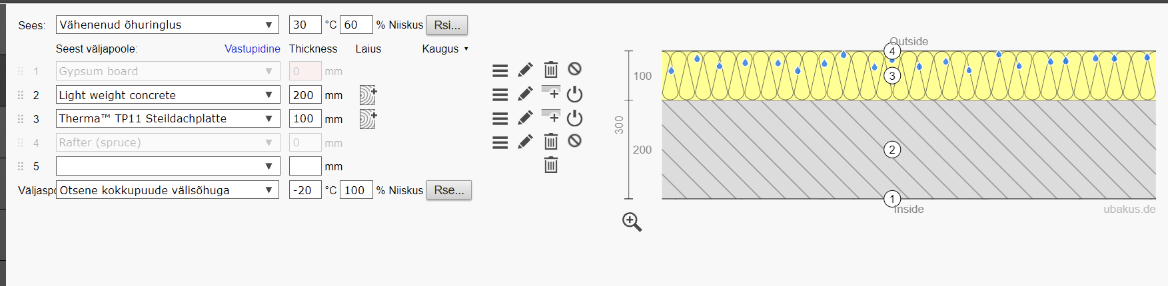Click the thickness field showing 200 mm
Viewport: 1168px width, 286px height.
click(305, 95)
